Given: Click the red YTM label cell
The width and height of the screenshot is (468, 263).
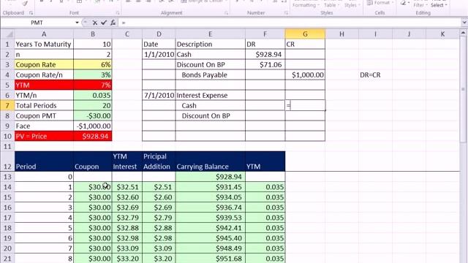Looking at the screenshot, I should [x=44, y=85].
